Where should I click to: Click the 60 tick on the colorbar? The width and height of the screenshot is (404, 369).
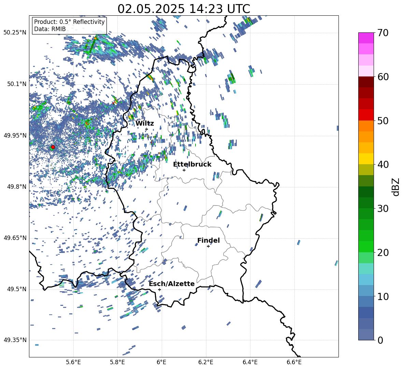tap(383, 77)
